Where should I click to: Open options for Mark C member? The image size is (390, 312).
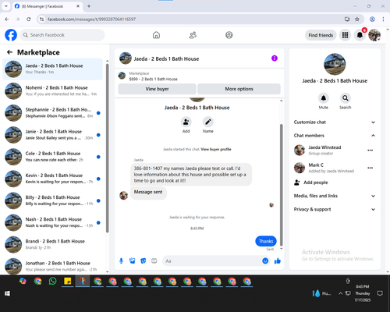coord(370,168)
